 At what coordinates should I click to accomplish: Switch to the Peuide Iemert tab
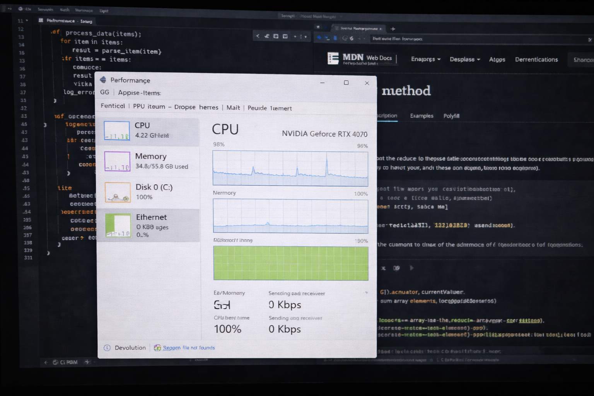(x=270, y=108)
